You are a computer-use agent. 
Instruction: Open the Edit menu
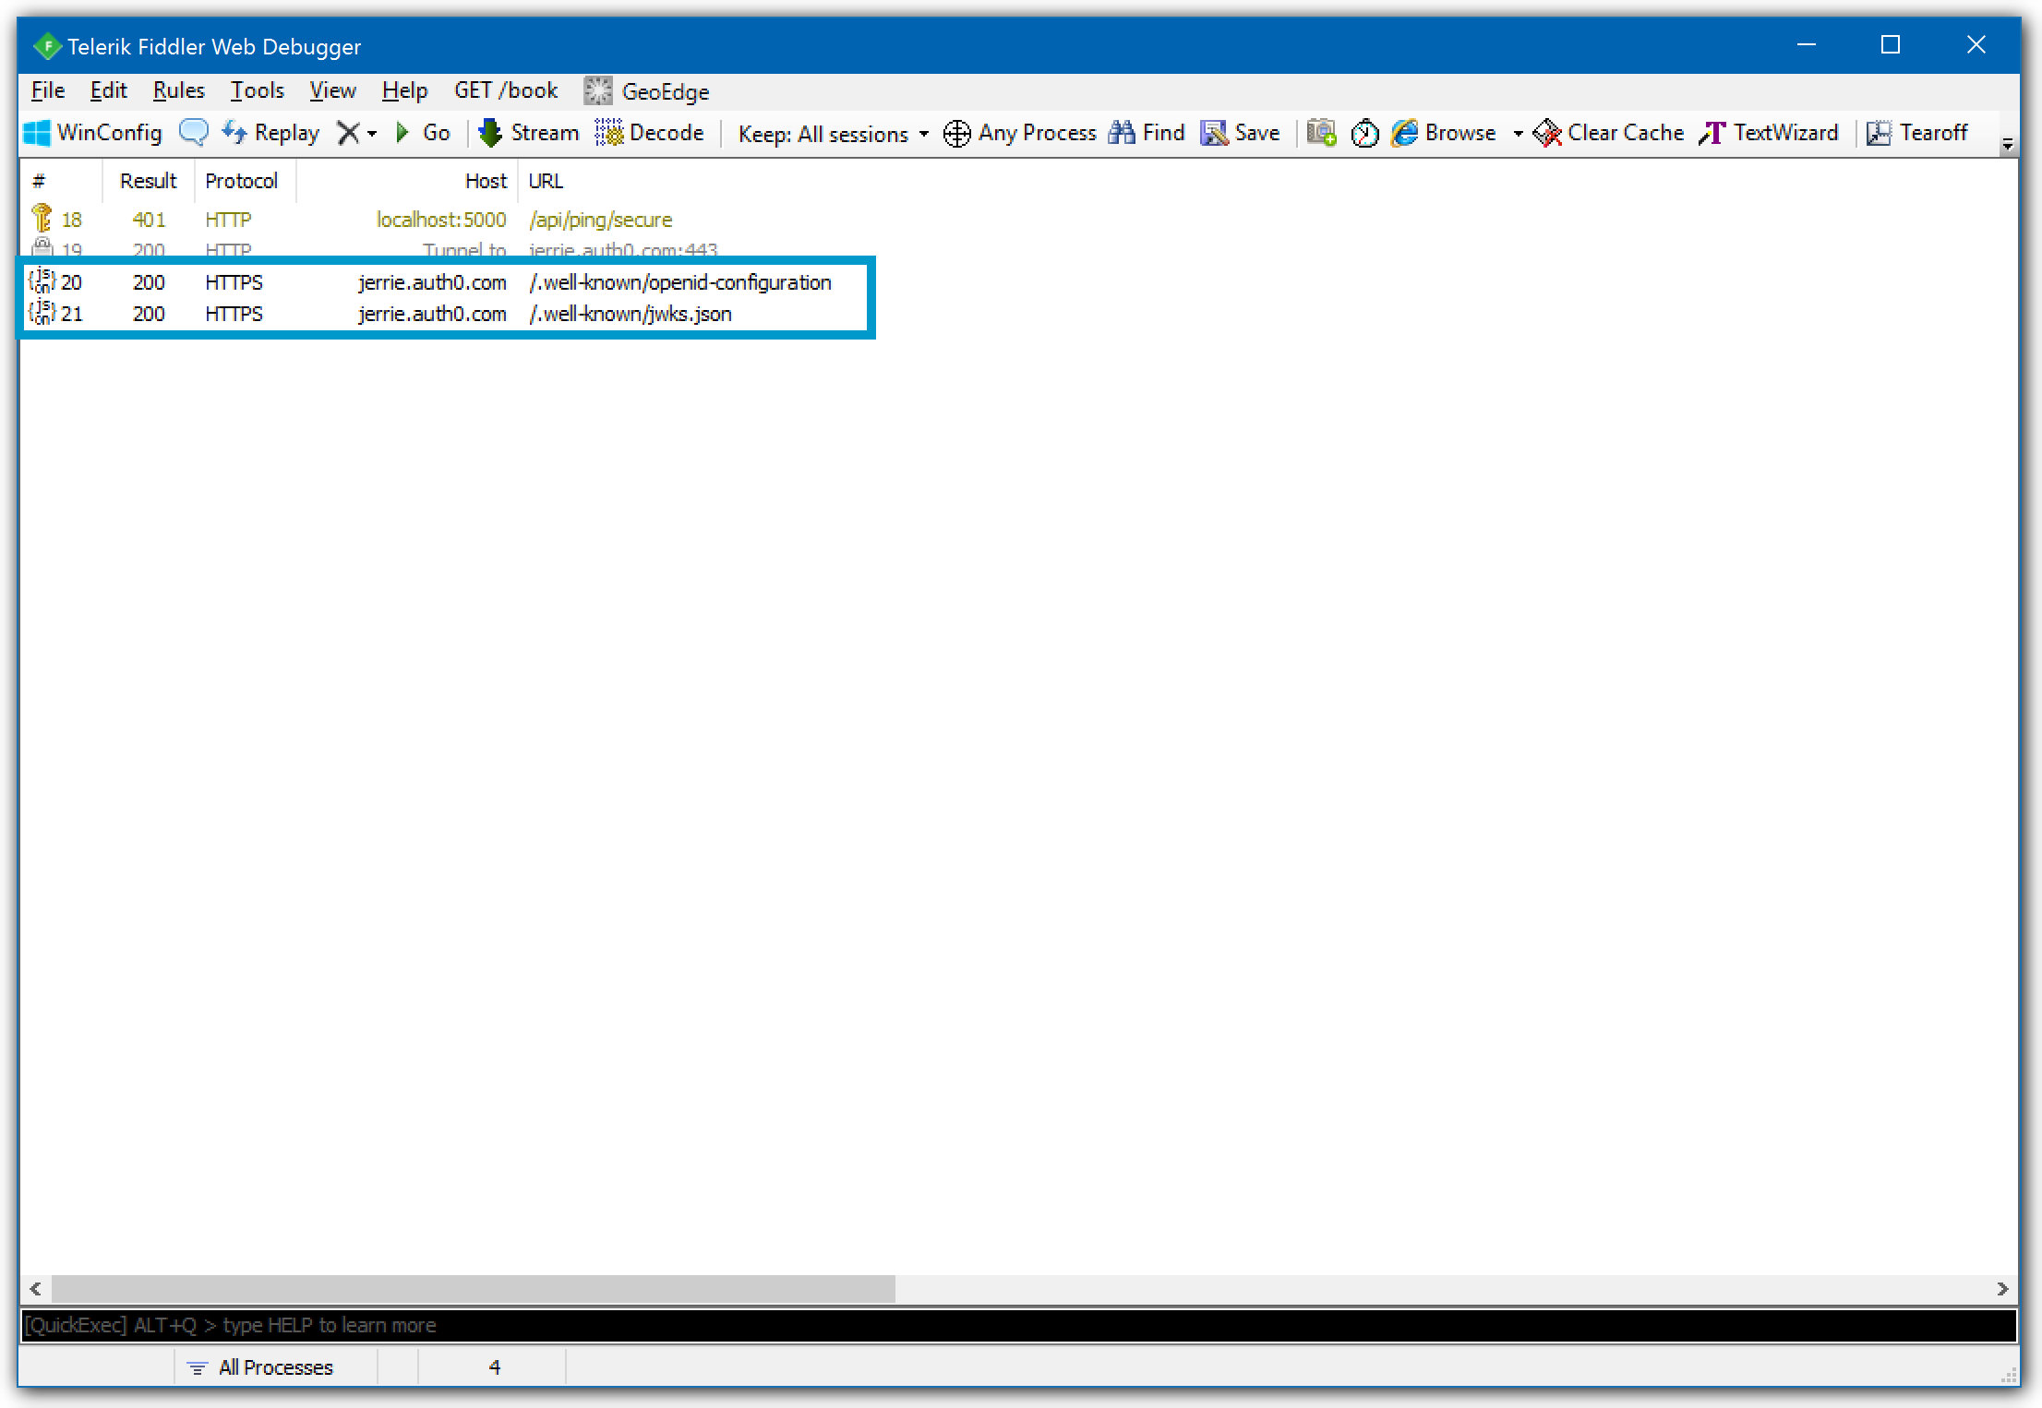click(x=108, y=90)
